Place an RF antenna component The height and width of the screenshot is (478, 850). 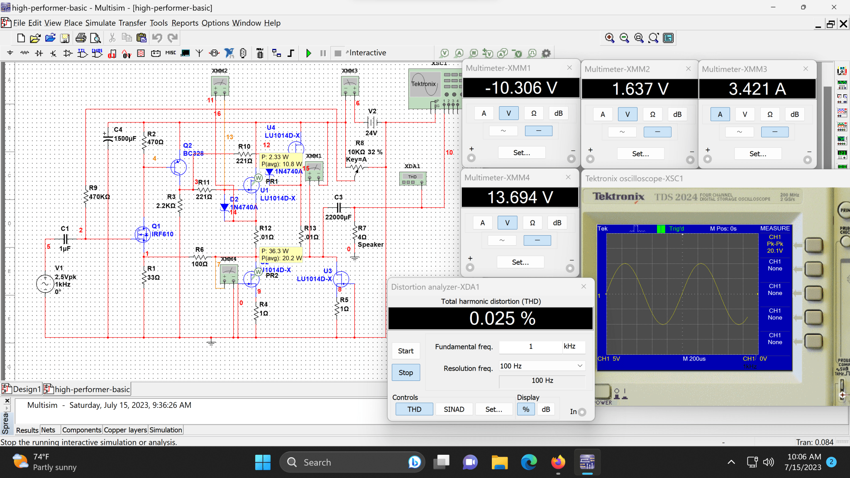(x=199, y=53)
